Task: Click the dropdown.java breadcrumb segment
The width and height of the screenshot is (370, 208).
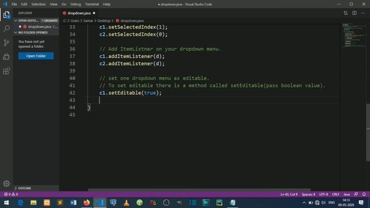Action: click(132, 21)
